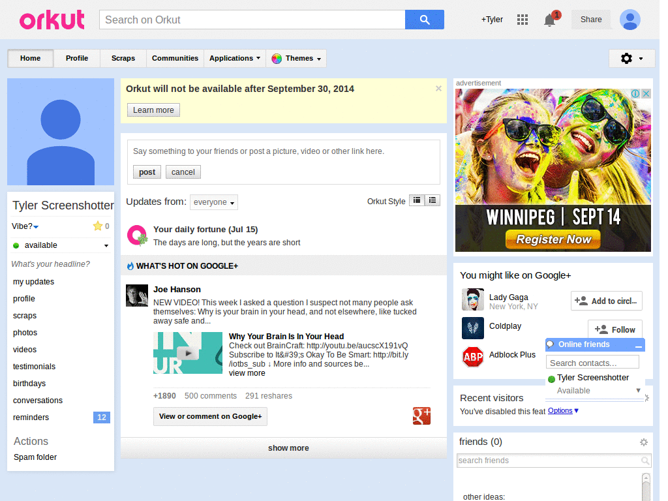Open Recent visitors Options dropdown
Viewport: 668px width, 501px height.
tap(563, 411)
